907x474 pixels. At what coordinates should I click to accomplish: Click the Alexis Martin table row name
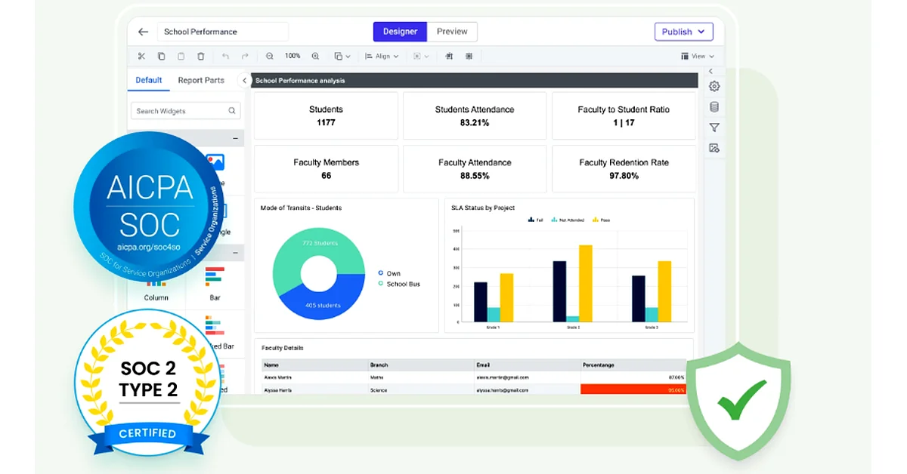pyautogui.click(x=277, y=377)
